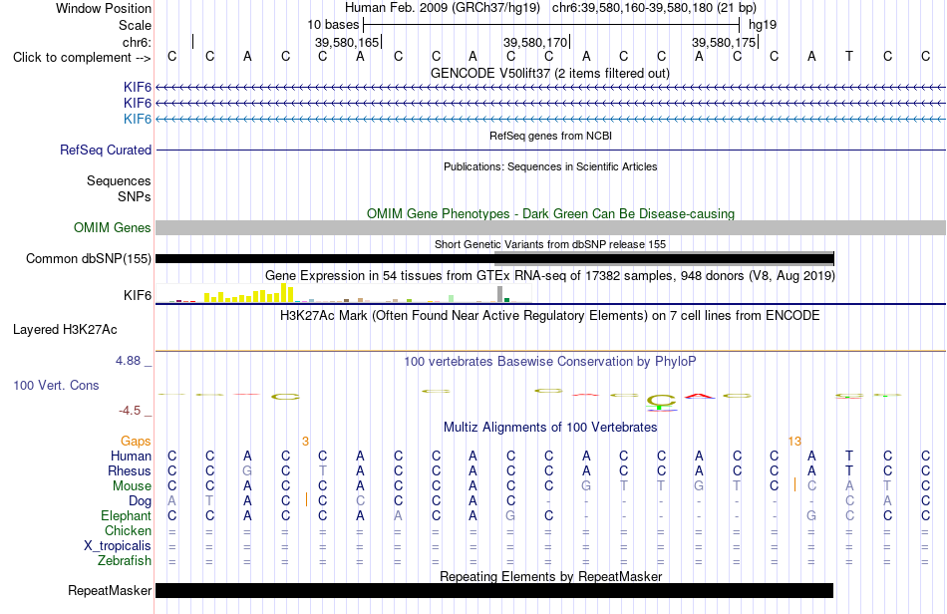Viewport: 947px width, 614px height.
Task: Click the T base in the complement row
Action: [x=849, y=56]
